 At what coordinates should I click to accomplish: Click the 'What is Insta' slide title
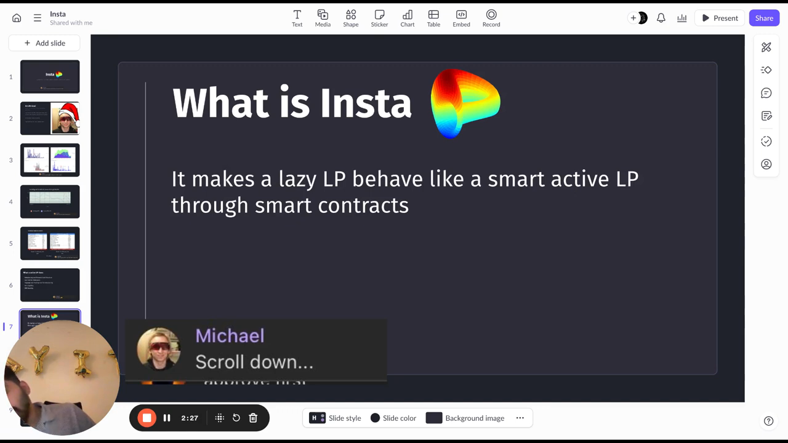coord(292,103)
